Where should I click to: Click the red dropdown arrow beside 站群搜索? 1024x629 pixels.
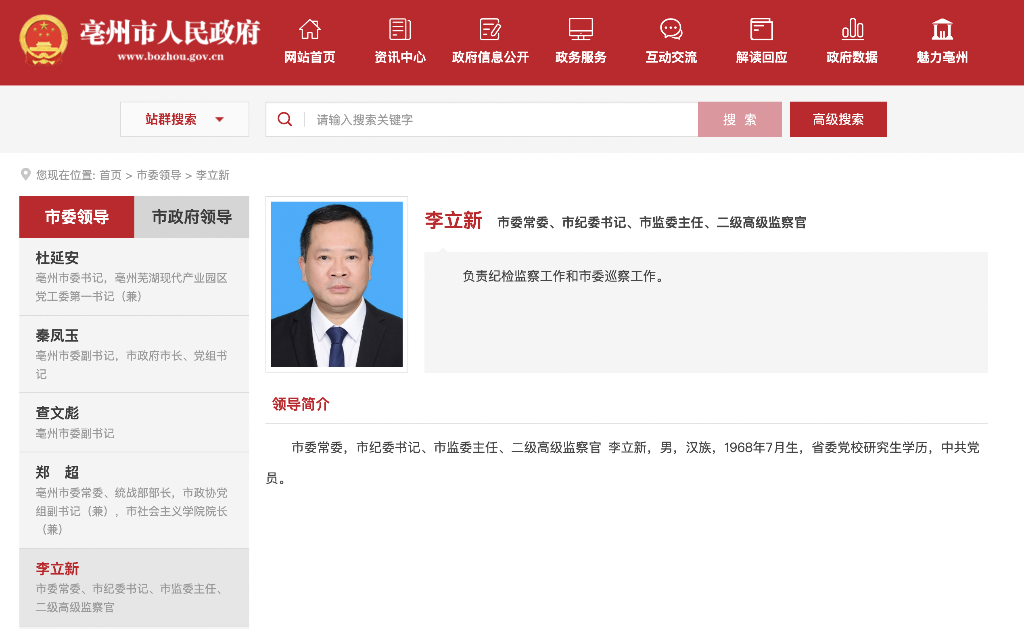(x=219, y=120)
